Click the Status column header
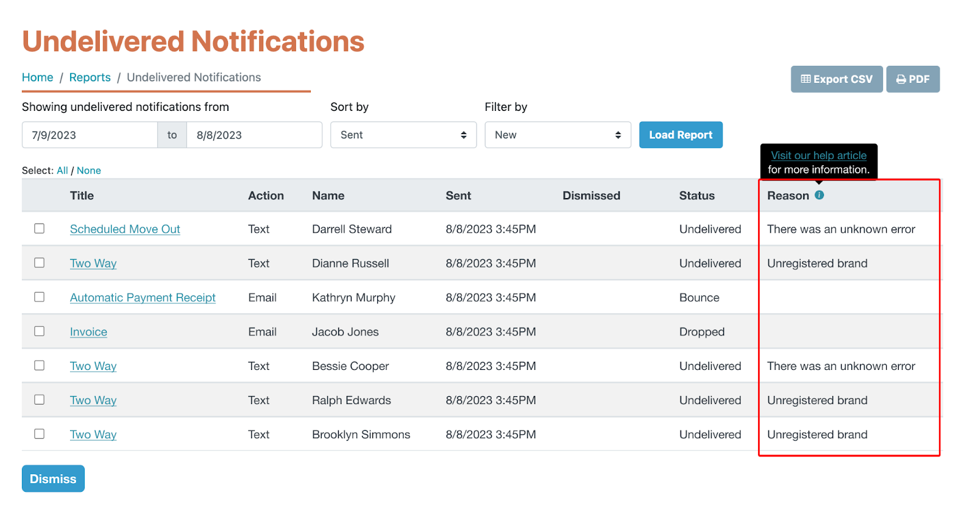The height and width of the screenshot is (507, 975). click(697, 196)
